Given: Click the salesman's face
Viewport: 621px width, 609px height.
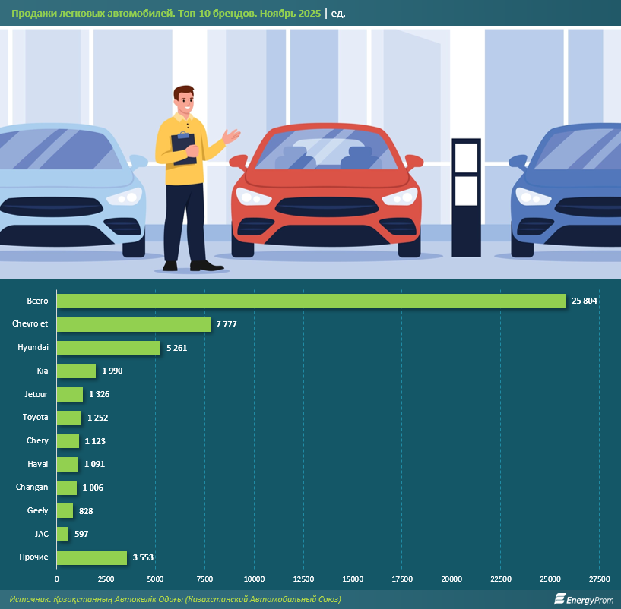Looking at the screenshot, I should click(185, 102).
